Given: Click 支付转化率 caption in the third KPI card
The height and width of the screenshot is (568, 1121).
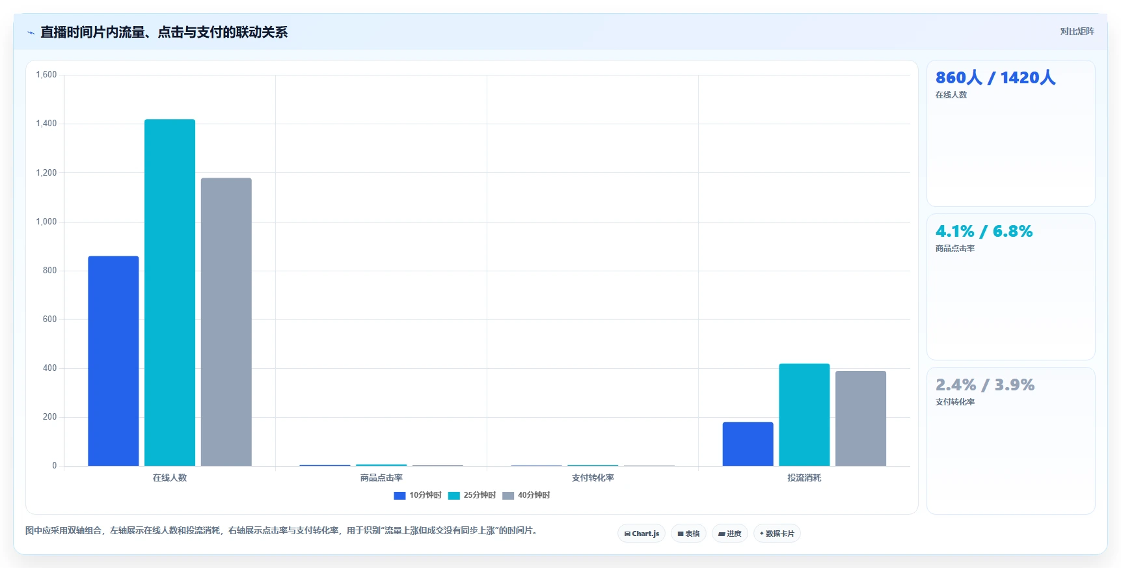Looking at the screenshot, I should (x=955, y=402).
